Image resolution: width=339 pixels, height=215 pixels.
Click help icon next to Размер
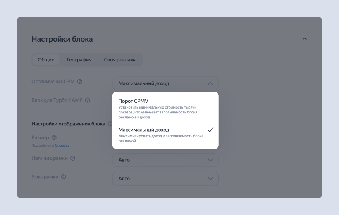pyautogui.click(x=54, y=137)
